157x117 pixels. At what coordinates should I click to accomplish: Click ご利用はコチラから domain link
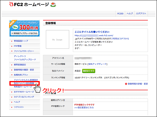(x=120, y=39)
